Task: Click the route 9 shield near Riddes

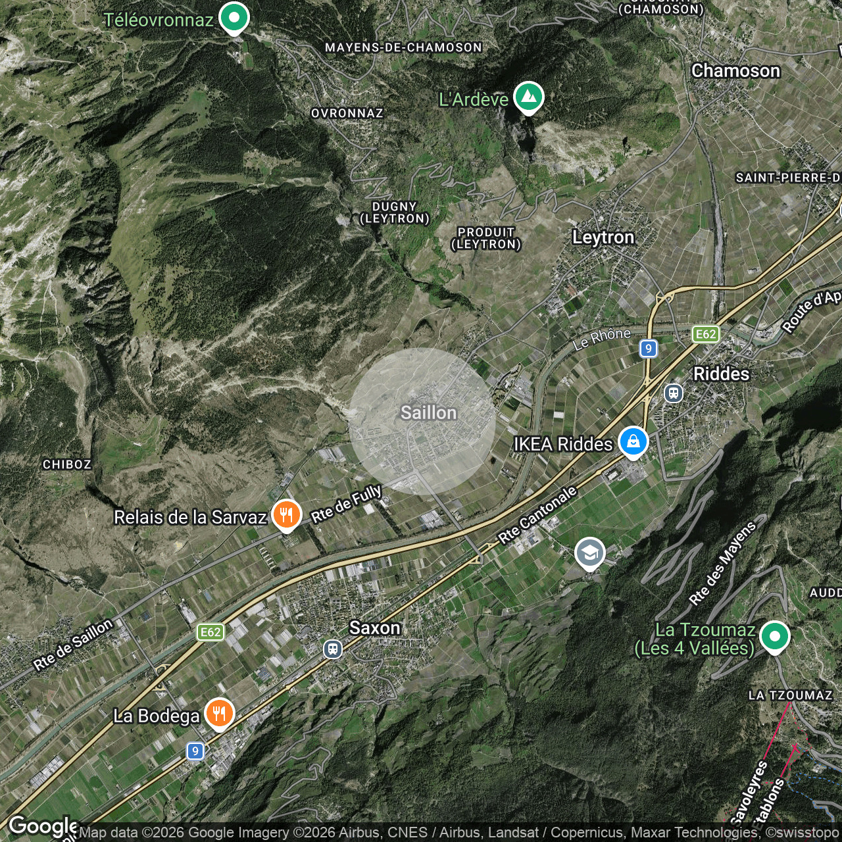Action: pyautogui.click(x=649, y=349)
